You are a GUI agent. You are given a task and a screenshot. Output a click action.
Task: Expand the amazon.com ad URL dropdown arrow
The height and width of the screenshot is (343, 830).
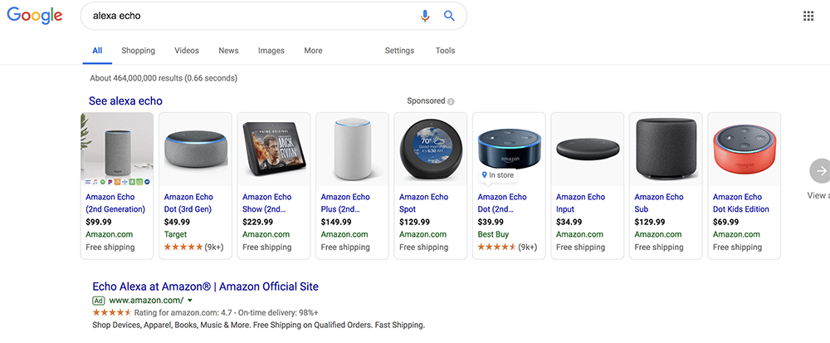click(x=190, y=301)
